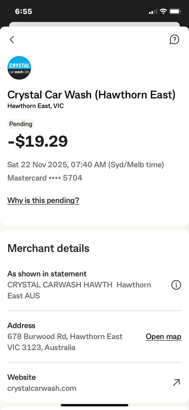Tap the Merchant details heading
Screen dimensions: 189x410
click(48, 248)
